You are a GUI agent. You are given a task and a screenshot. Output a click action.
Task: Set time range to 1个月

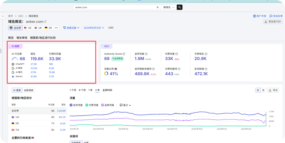pos(73,90)
